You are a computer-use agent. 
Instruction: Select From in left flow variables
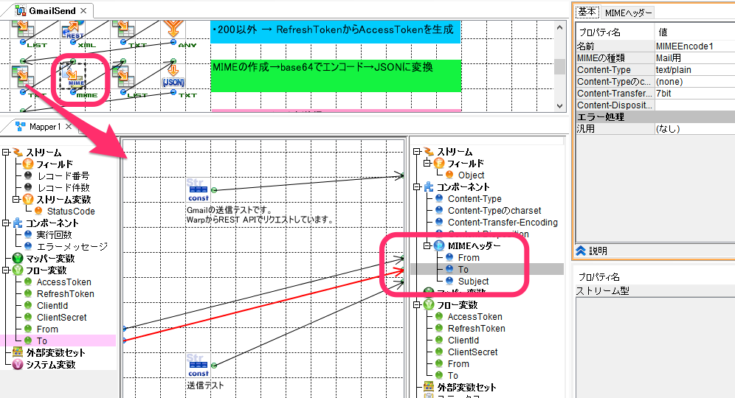(47, 329)
